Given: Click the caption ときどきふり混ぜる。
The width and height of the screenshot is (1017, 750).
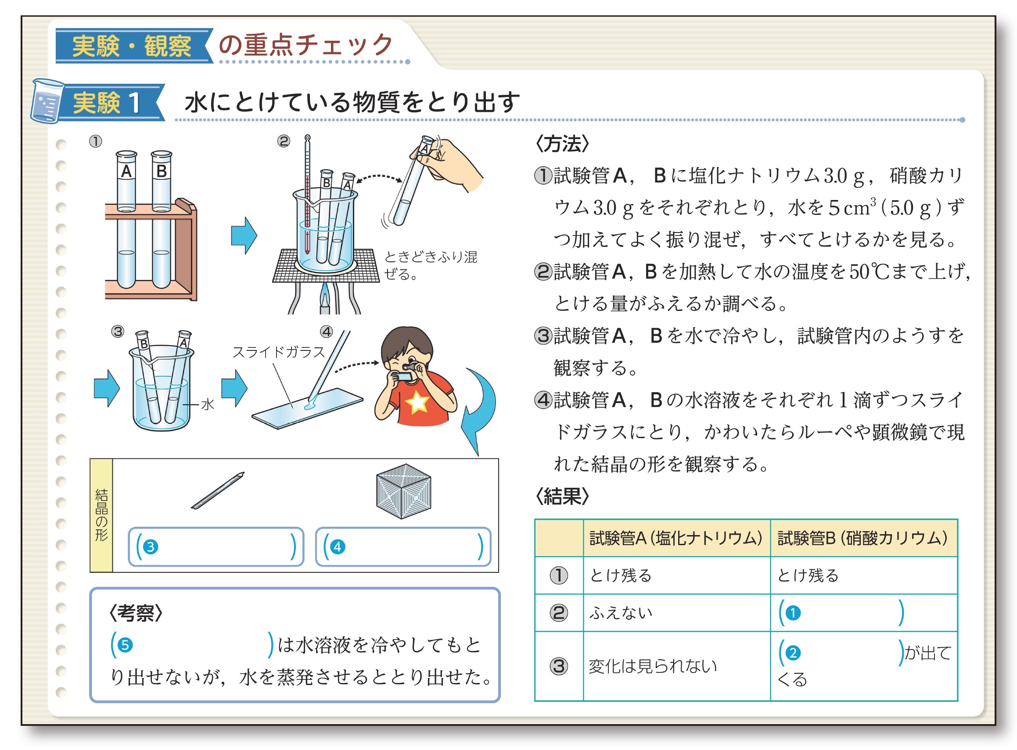Looking at the screenshot, I should tap(430, 266).
